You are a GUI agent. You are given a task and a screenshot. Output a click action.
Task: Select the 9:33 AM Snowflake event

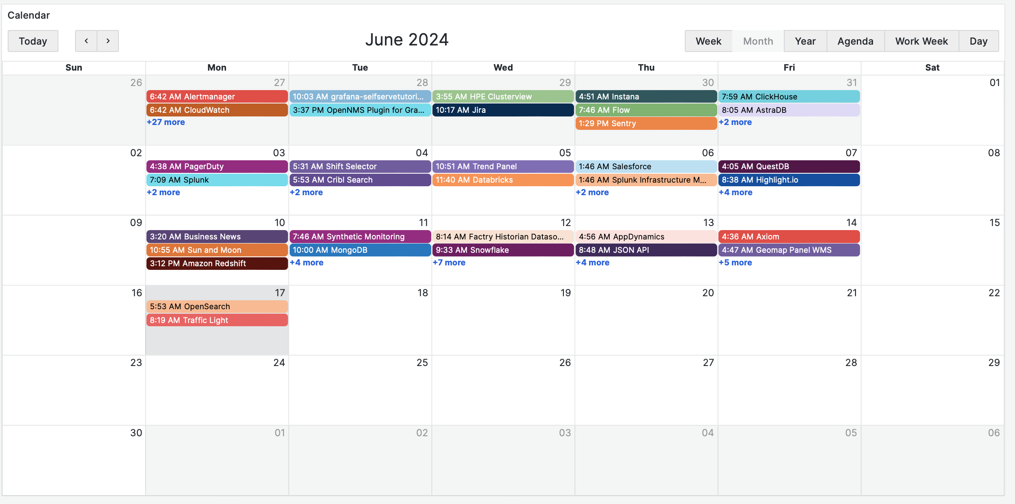click(x=503, y=250)
